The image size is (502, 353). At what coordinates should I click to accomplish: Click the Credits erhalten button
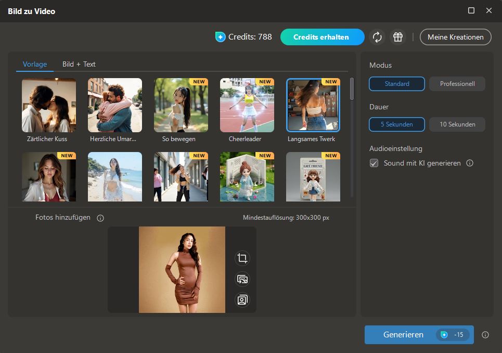coord(322,37)
